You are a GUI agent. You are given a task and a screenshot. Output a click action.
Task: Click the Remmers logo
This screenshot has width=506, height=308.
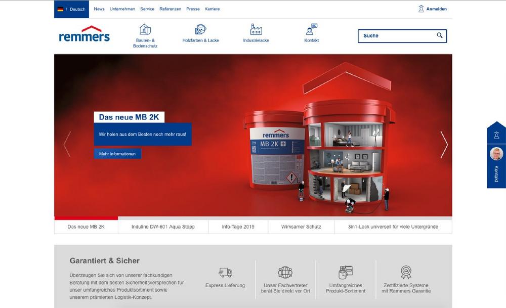tap(84, 34)
